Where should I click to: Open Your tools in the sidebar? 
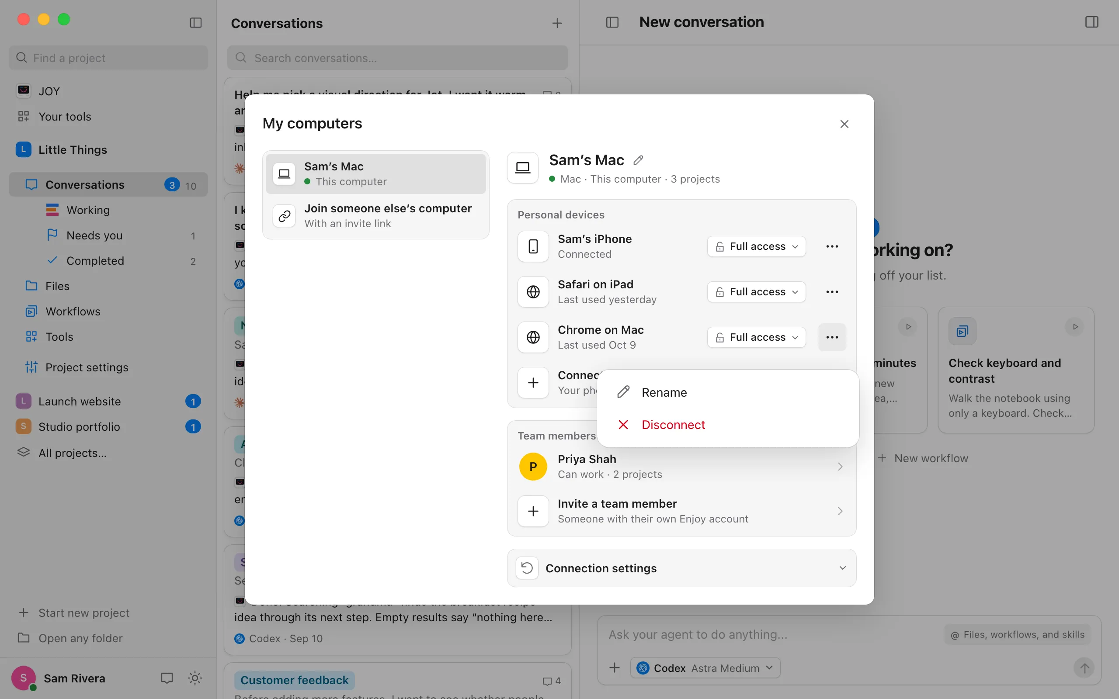108,117
